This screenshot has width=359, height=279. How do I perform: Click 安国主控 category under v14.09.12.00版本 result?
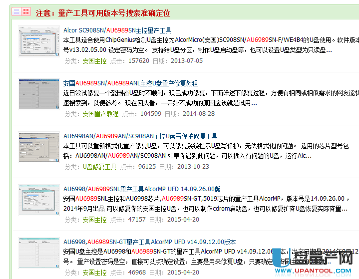point(94,273)
